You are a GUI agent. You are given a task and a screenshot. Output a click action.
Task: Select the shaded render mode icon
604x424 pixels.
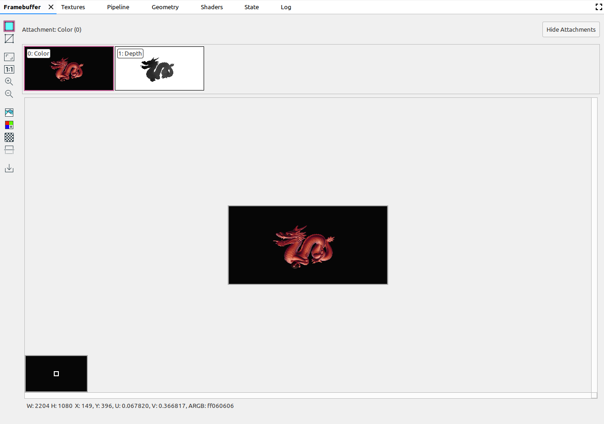coord(9,26)
